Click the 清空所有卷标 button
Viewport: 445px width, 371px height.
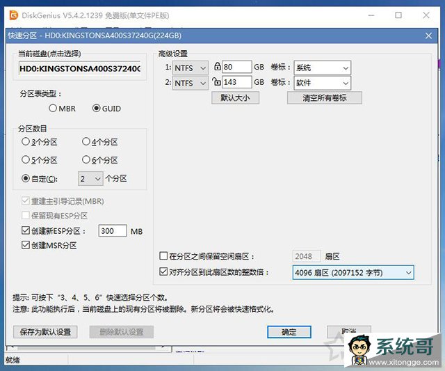[x=325, y=97]
